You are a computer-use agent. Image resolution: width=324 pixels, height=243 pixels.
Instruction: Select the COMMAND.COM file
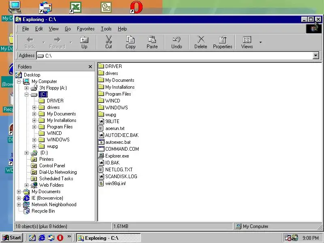[119, 149]
